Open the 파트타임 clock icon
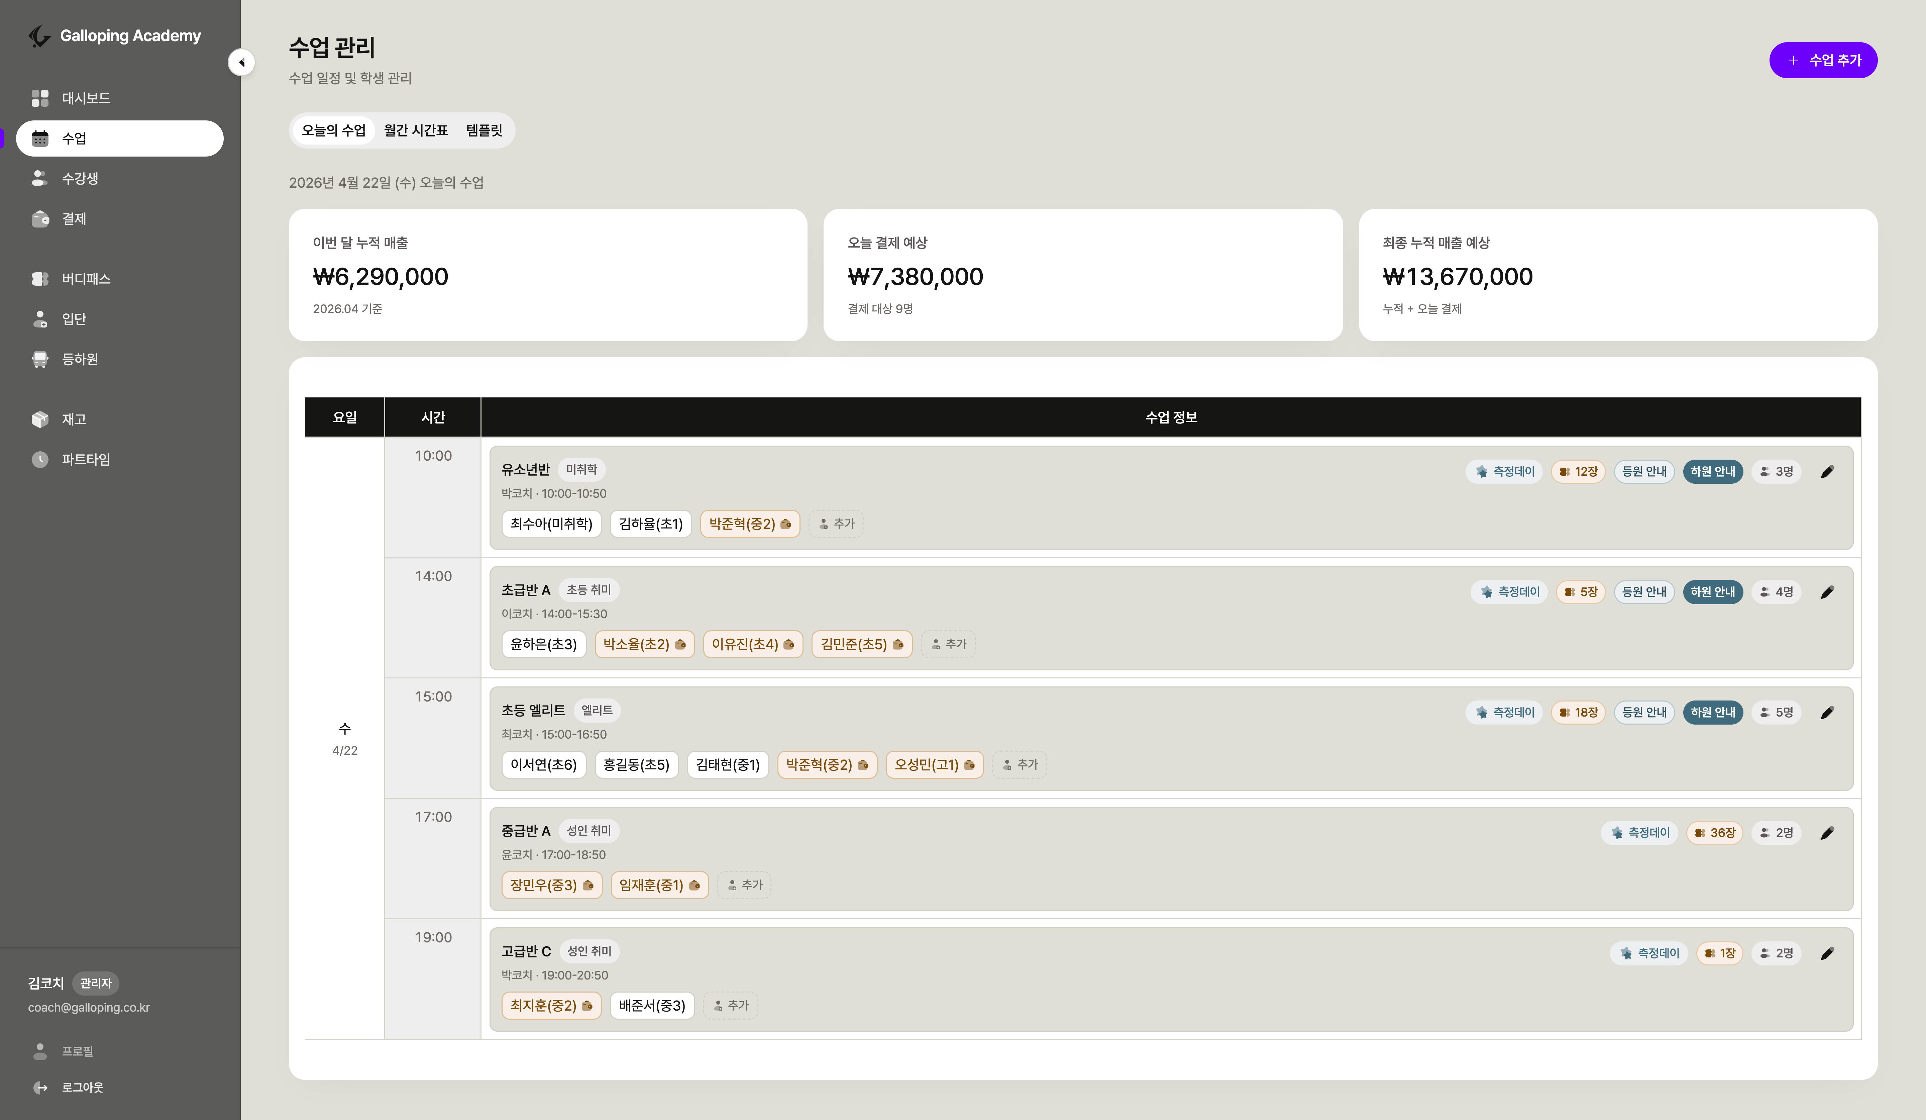Screen dimensions: 1926x1120 40,459
